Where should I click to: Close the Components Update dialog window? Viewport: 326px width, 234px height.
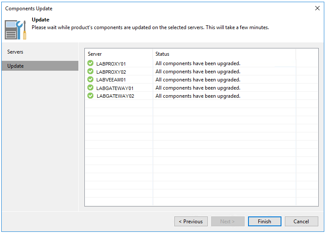pyautogui.click(x=317, y=8)
